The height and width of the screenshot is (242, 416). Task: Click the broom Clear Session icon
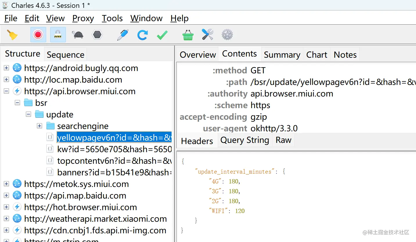(x=12, y=35)
